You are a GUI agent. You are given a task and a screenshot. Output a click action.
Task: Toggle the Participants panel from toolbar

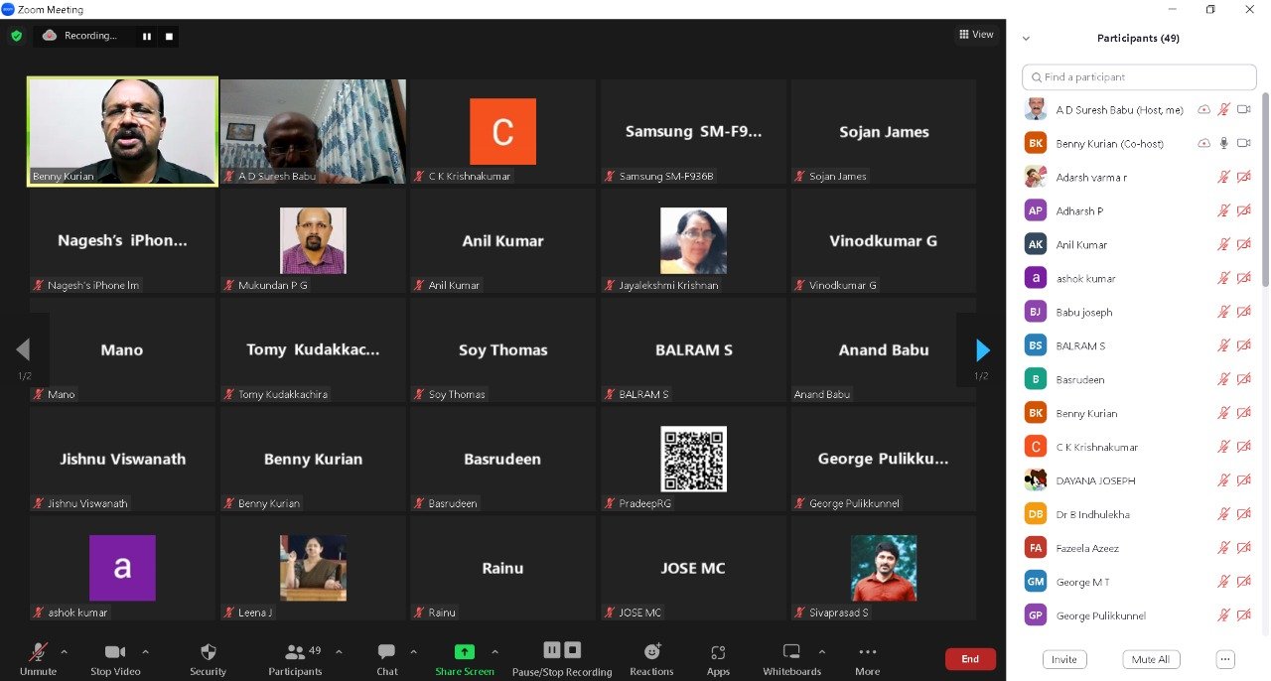pyautogui.click(x=295, y=652)
